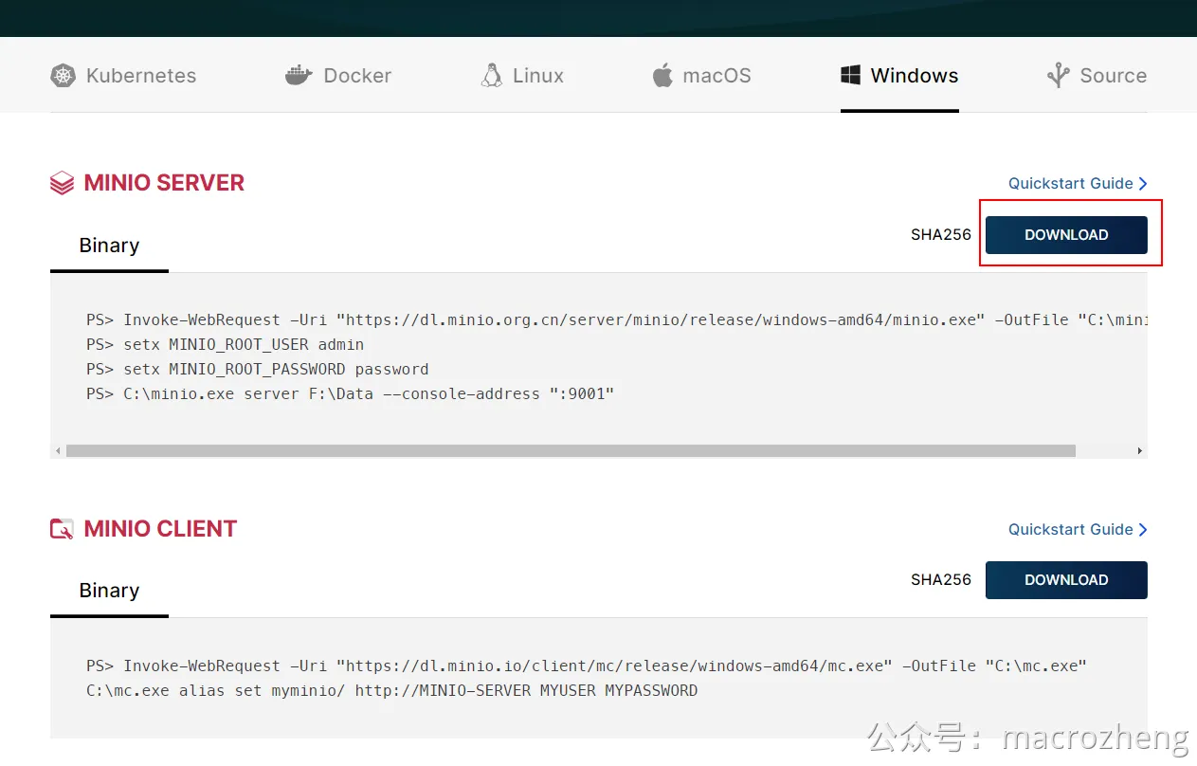Click the 'C:\mc.exe alias set myminio/' line

pos(392,691)
